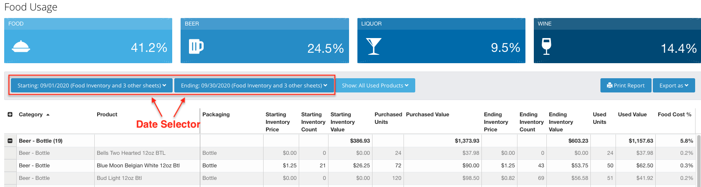
Task: Sort by Starting Inventory Price column
Action: pos(277,122)
